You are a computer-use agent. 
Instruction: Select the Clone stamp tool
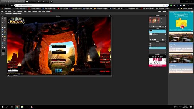(x=5, y=30)
